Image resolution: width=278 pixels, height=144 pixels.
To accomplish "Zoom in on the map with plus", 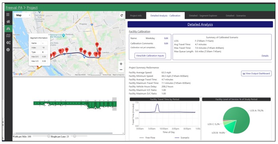I will click(121, 64).
